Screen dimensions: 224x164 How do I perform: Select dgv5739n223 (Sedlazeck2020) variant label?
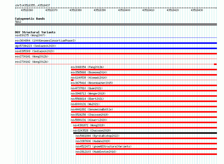[x=35, y=46]
